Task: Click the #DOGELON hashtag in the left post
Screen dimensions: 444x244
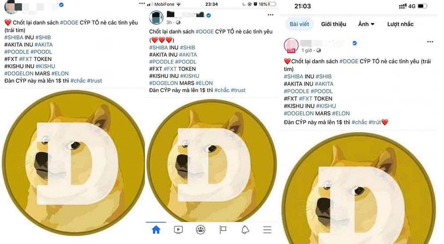Action: point(19,73)
